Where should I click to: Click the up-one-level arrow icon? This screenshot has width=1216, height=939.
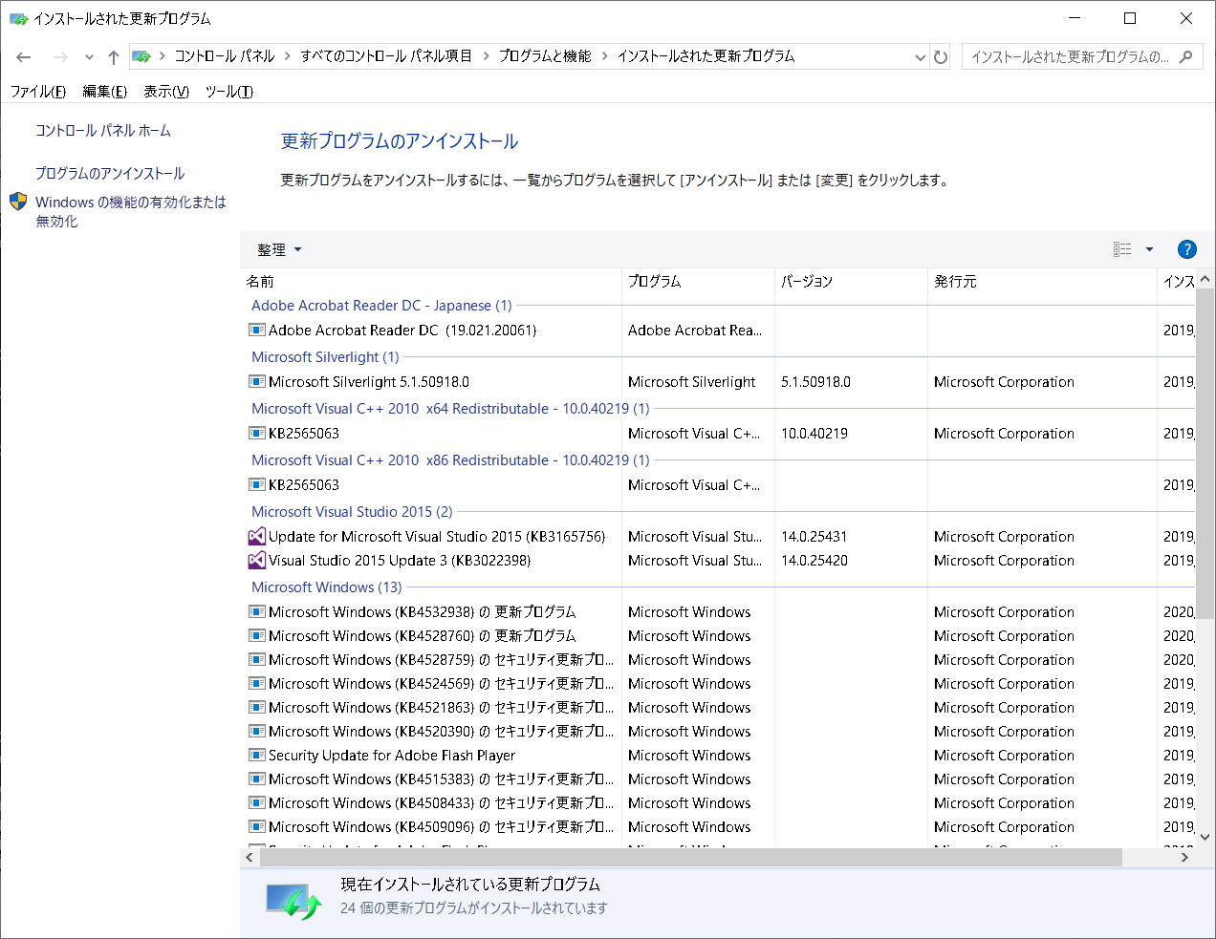click(x=113, y=56)
